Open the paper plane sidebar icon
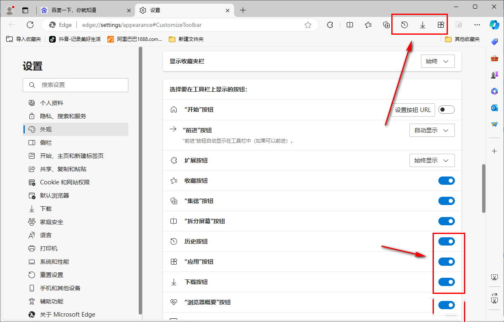This screenshot has width=504, height=322. click(495, 124)
